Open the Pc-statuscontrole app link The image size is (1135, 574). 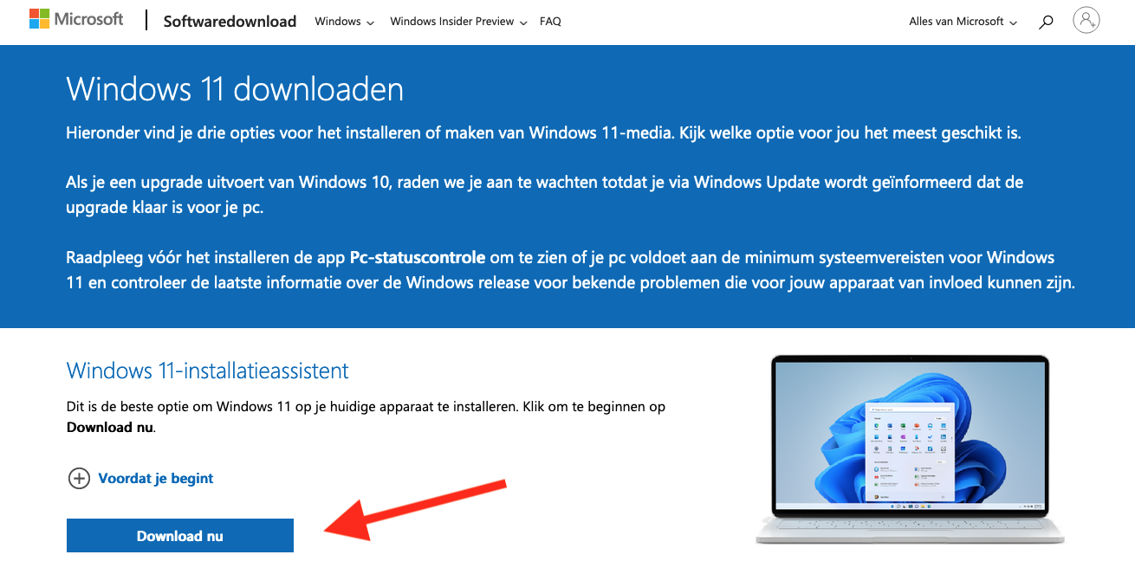(418, 258)
